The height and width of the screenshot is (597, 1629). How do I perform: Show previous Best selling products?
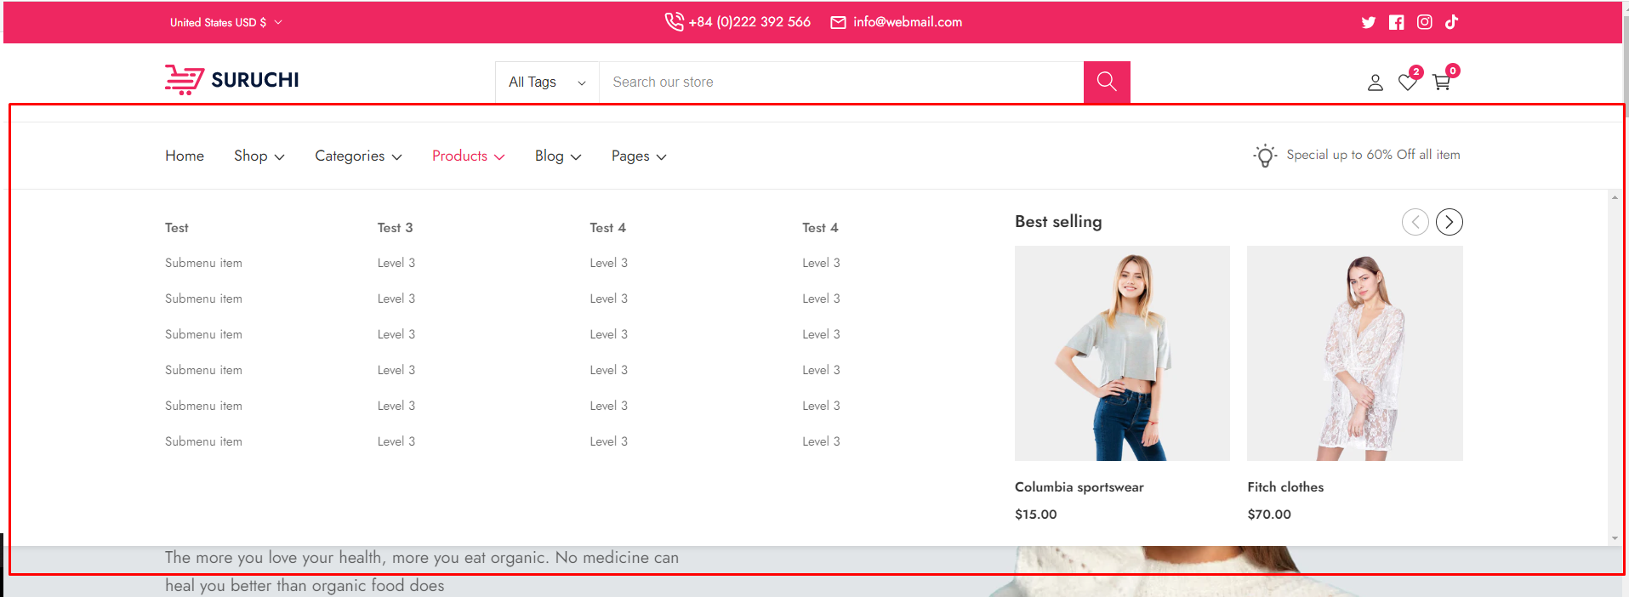pos(1415,222)
